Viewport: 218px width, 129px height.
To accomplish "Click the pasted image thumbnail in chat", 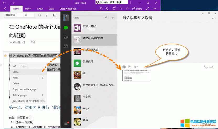I will point(136,76).
